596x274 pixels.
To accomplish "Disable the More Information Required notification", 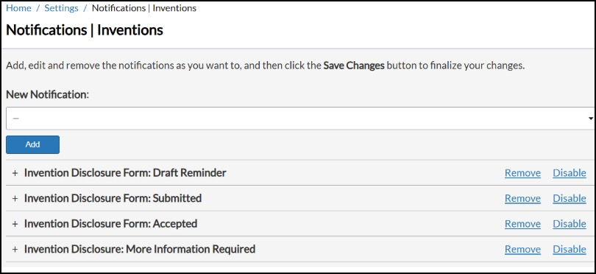I will [570, 249].
